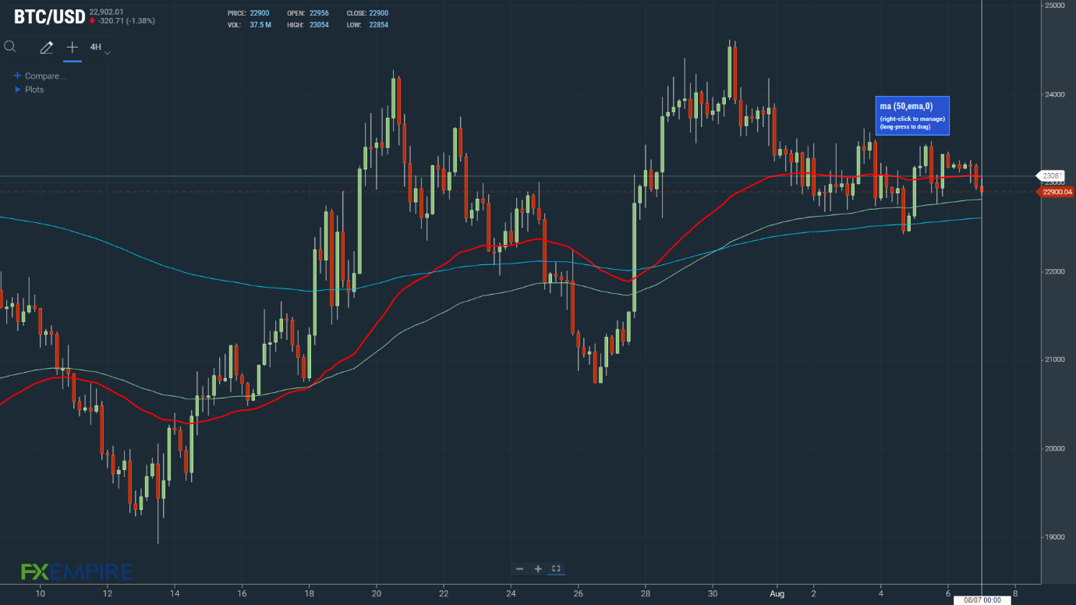The width and height of the screenshot is (1076, 605).
Task: Click the 20000 price axis label
Action: [1055, 448]
